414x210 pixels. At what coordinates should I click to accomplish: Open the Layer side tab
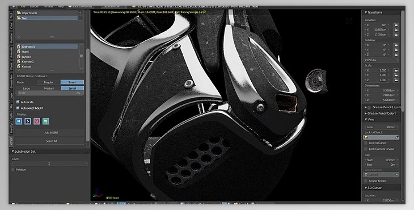pyautogui.click(x=11, y=95)
